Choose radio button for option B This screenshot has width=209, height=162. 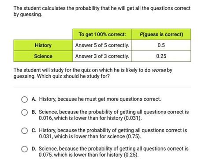click(x=24, y=113)
